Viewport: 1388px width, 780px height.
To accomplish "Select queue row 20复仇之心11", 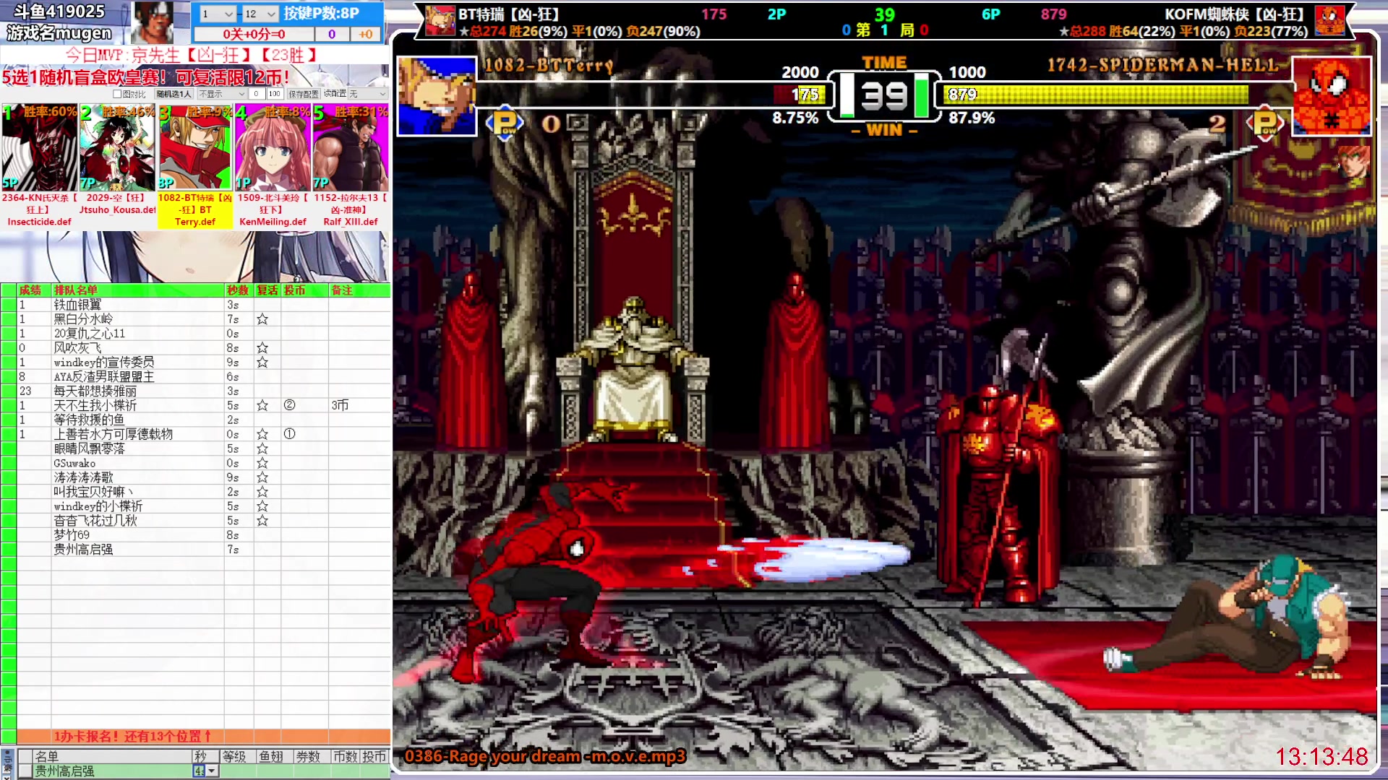I will pos(203,334).
